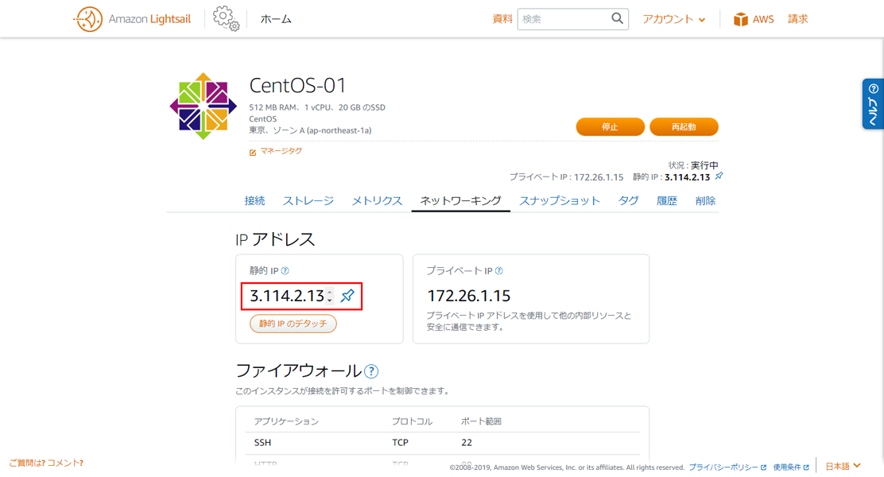The image size is (884, 477).
Task: Click the 実行中 status text
Action: (704, 165)
